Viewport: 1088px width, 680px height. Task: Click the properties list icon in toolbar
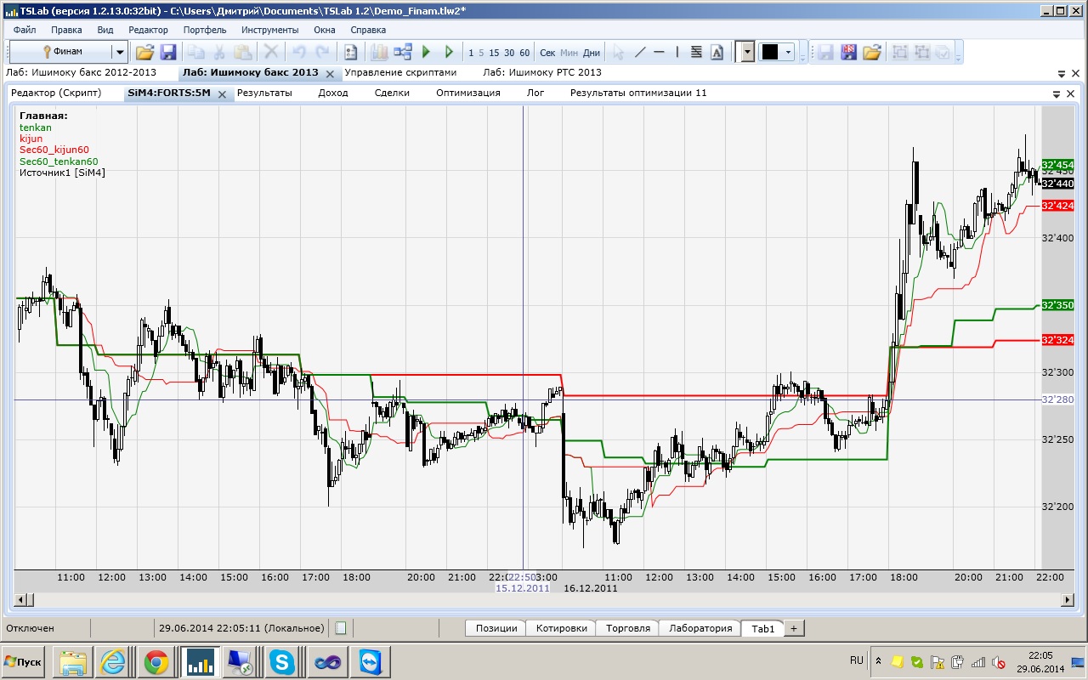349,52
